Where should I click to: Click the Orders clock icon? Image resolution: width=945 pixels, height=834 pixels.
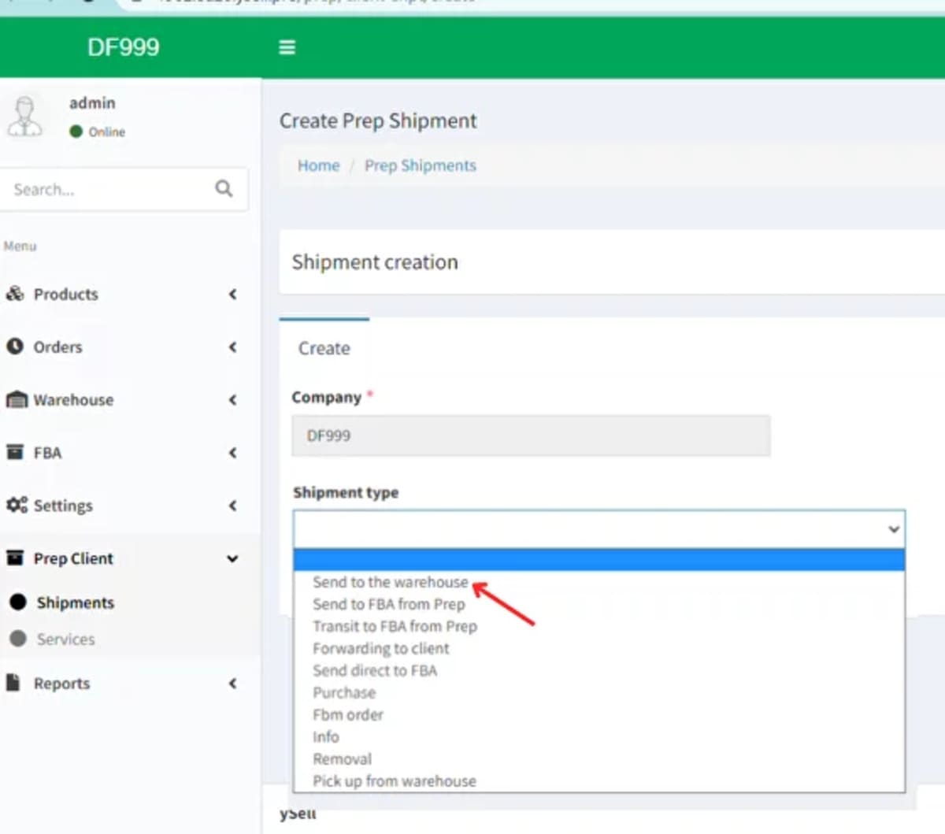pos(15,347)
